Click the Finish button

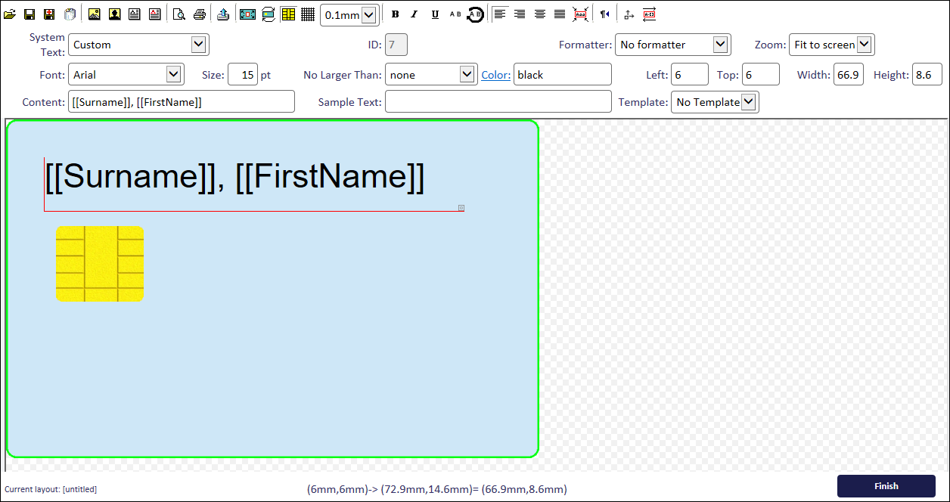[886, 486]
